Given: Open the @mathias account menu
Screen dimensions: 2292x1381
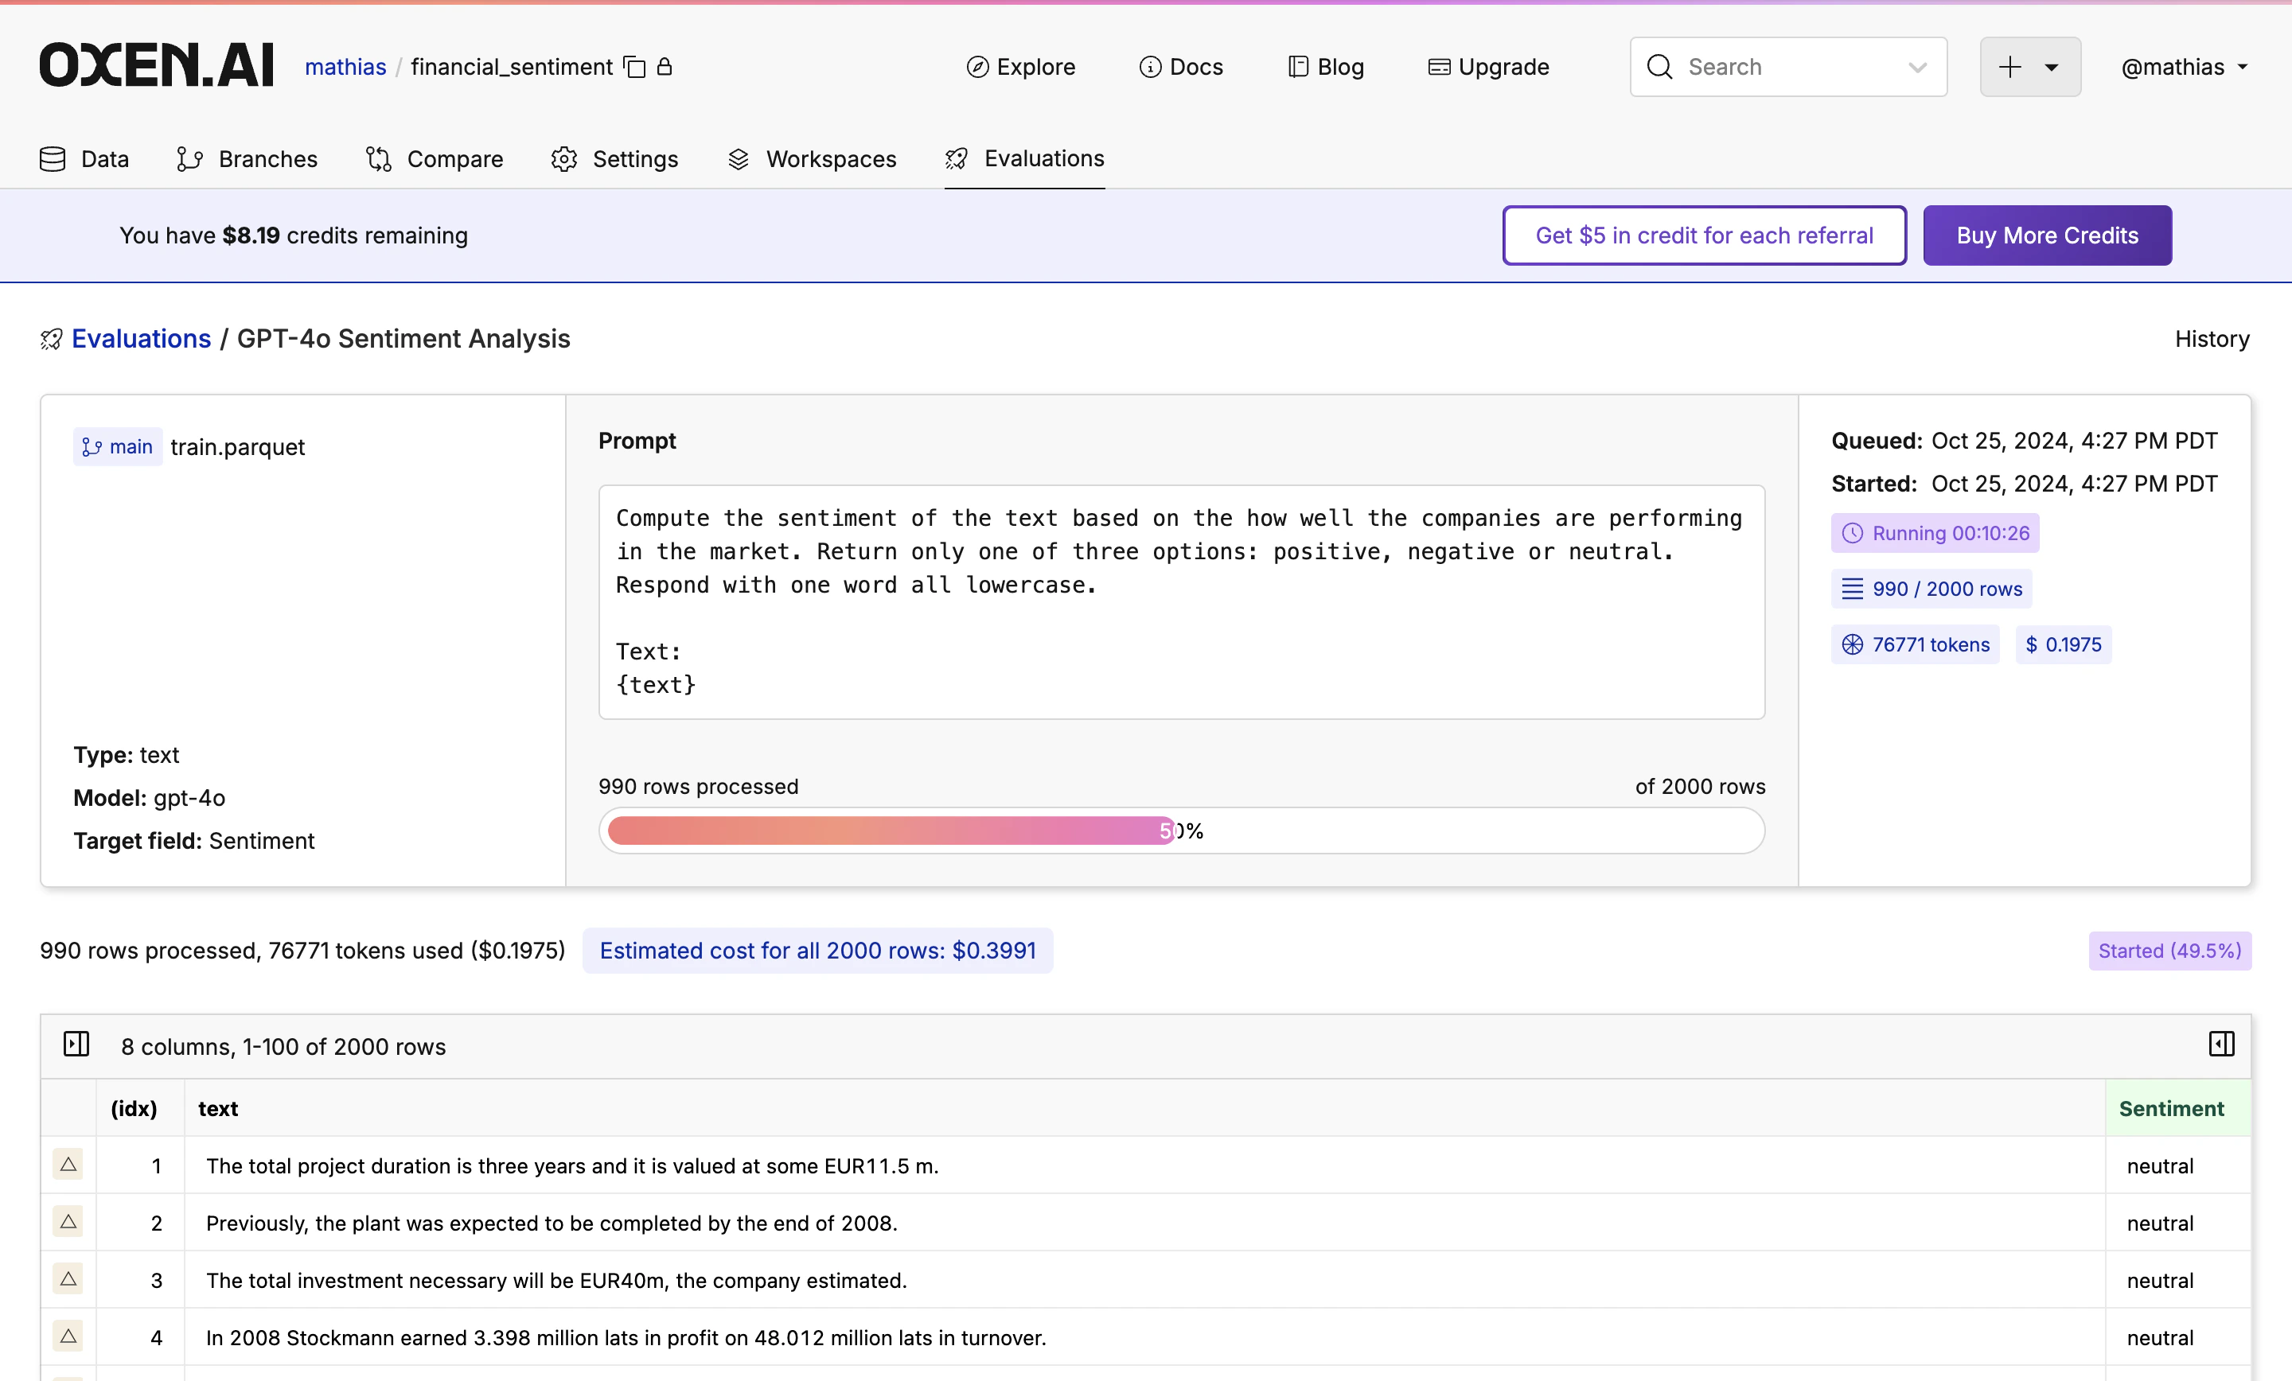Looking at the screenshot, I should [2183, 67].
